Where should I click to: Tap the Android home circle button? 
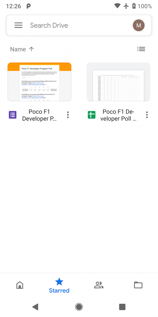pos(79,306)
